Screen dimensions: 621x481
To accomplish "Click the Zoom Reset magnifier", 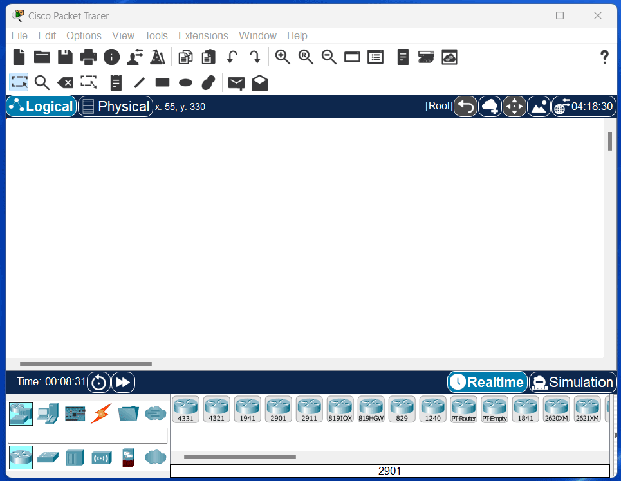I will [306, 57].
